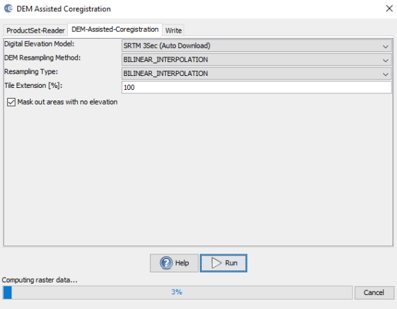Click the Resampling Type BILINEAR_INTERPOLATION box
The width and height of the screenshot is (397, 309).
point(256,74)
